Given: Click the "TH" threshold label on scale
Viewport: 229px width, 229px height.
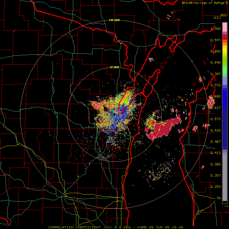Looking at the screenshot, I should 219,198.
